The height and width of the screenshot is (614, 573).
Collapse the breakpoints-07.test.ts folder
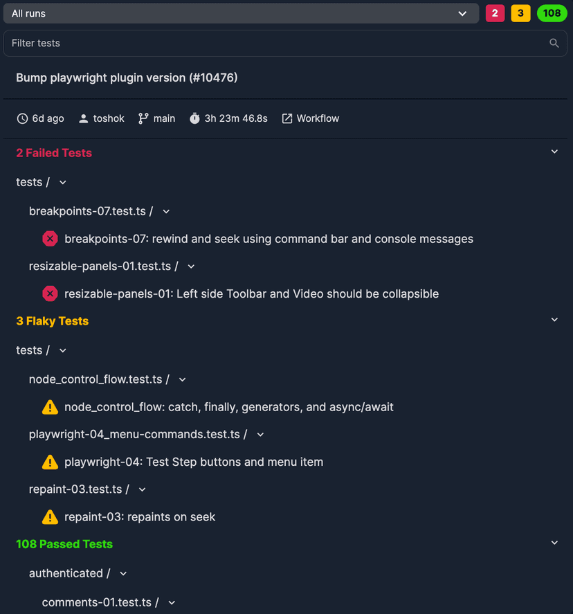coord(166,211)
